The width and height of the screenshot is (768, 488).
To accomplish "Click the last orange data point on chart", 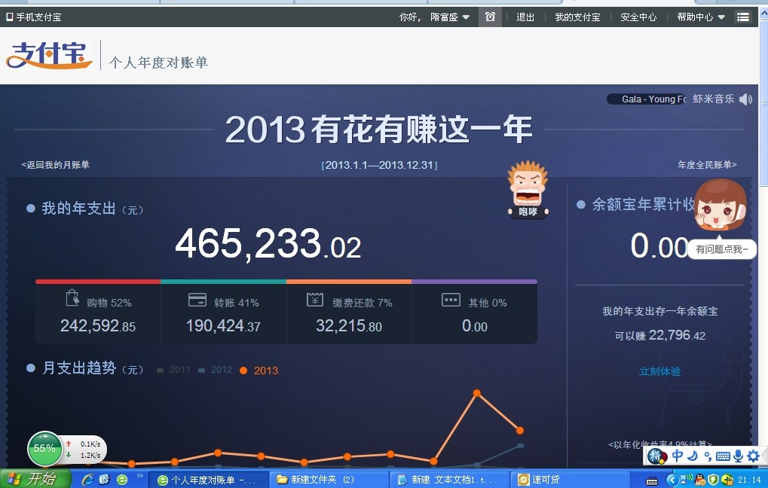I will (x=520, y=430).
